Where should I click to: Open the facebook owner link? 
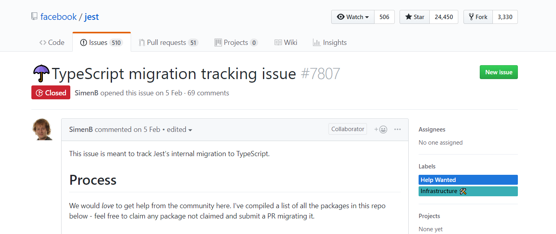[58, 17]
